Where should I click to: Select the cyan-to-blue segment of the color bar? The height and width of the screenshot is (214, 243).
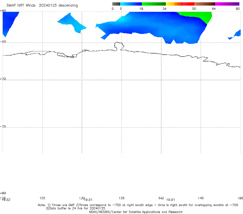[131, 4]
